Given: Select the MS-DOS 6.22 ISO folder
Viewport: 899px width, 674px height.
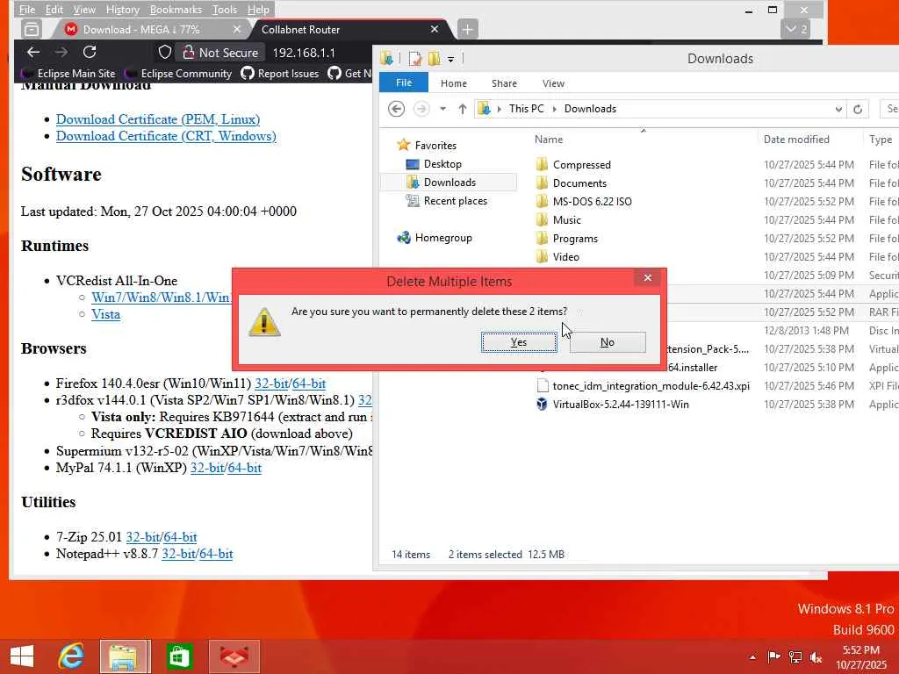Looking at the screenshot, I should (592, 201).
